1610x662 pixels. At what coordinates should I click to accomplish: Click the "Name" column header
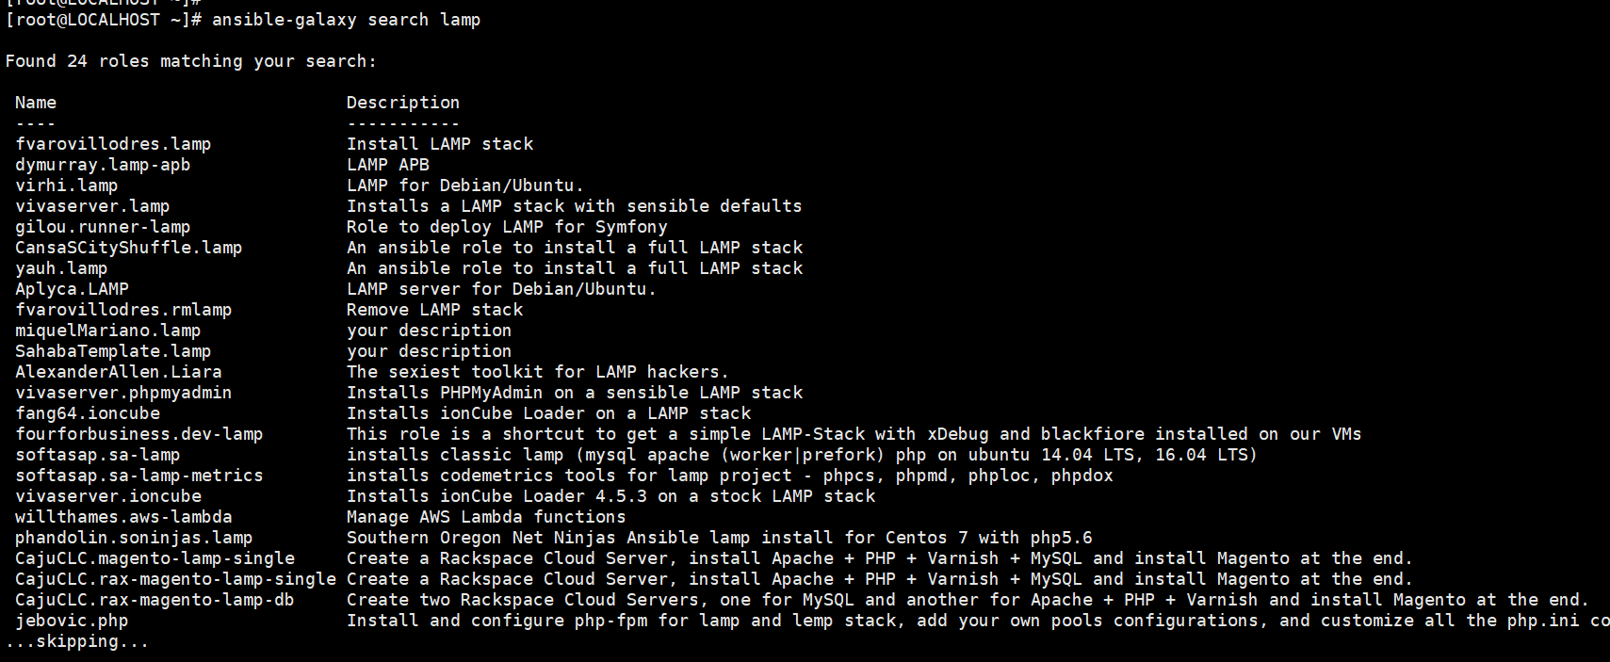(x=36, y=103)
